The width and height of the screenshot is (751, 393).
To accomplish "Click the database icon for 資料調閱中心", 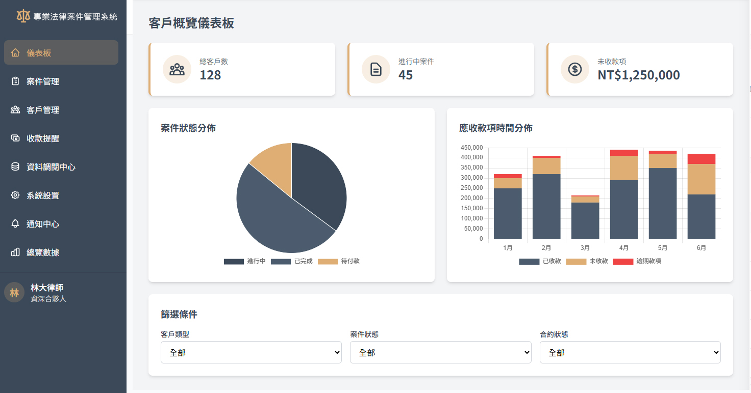I will click(x=15, y=167).
